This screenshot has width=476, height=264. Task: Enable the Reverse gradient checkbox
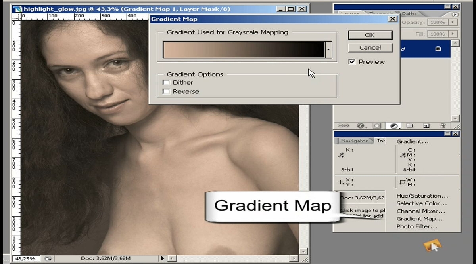pyautogui.click(x=167, y=91)
